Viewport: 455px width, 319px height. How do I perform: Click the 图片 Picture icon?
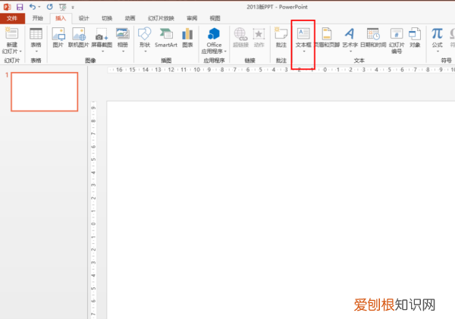pyautogui.click(x=58, y=33)
